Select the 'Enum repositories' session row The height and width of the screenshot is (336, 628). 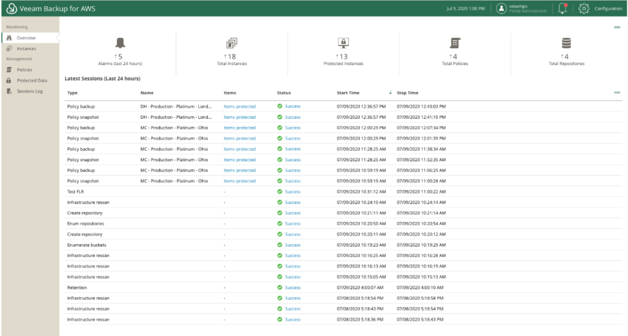[343, 223]
